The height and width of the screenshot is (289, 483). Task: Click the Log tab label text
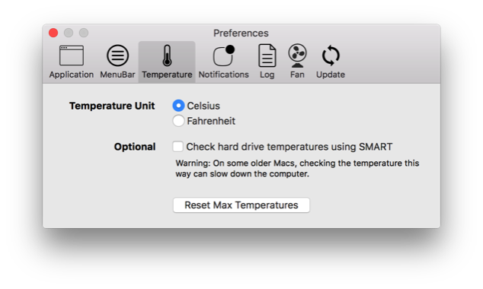(x=267, y=75)
